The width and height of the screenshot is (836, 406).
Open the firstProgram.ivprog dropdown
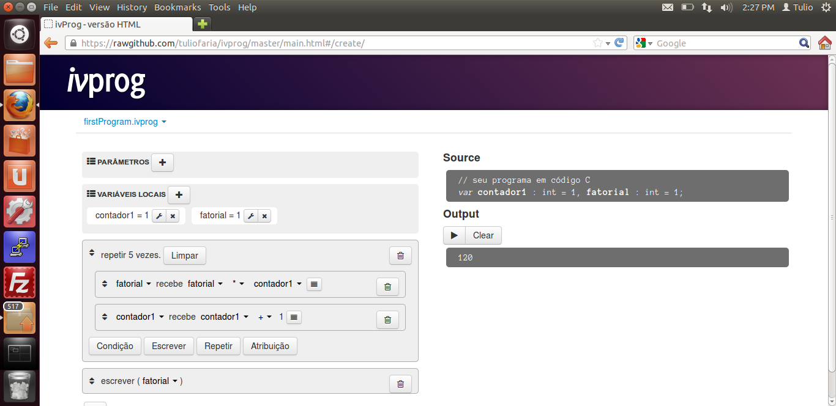[125, 122]
